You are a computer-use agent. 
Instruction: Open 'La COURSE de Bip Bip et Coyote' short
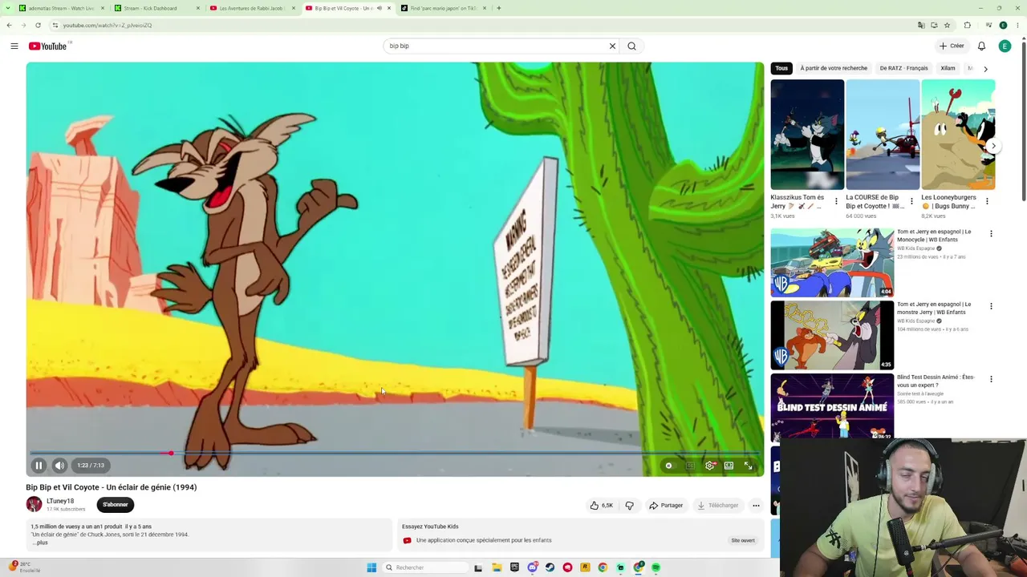click(x=883, y=135)
